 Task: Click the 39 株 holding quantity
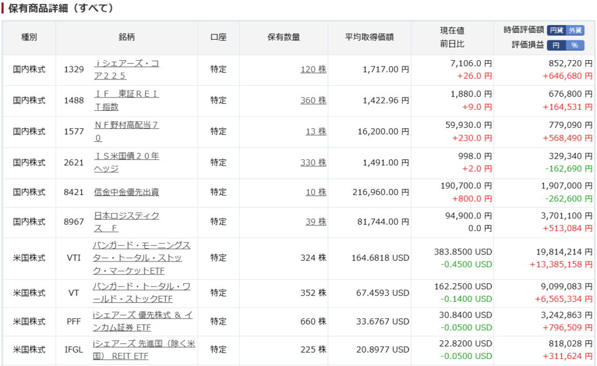[x=316, y=222]
